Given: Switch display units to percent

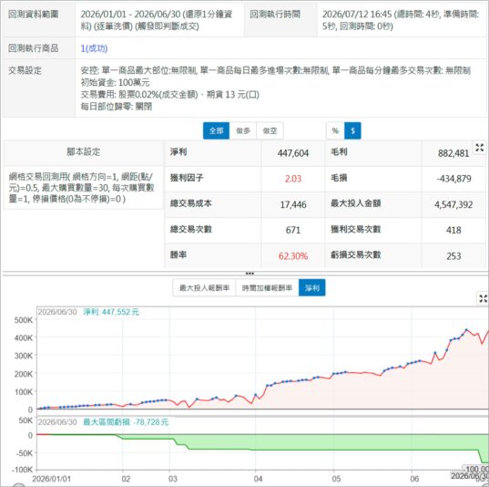Looking at the screenshot, I should [335, 130].
